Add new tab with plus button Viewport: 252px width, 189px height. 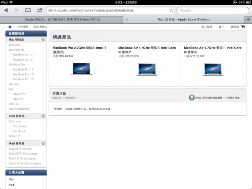[x=248, y=19]
